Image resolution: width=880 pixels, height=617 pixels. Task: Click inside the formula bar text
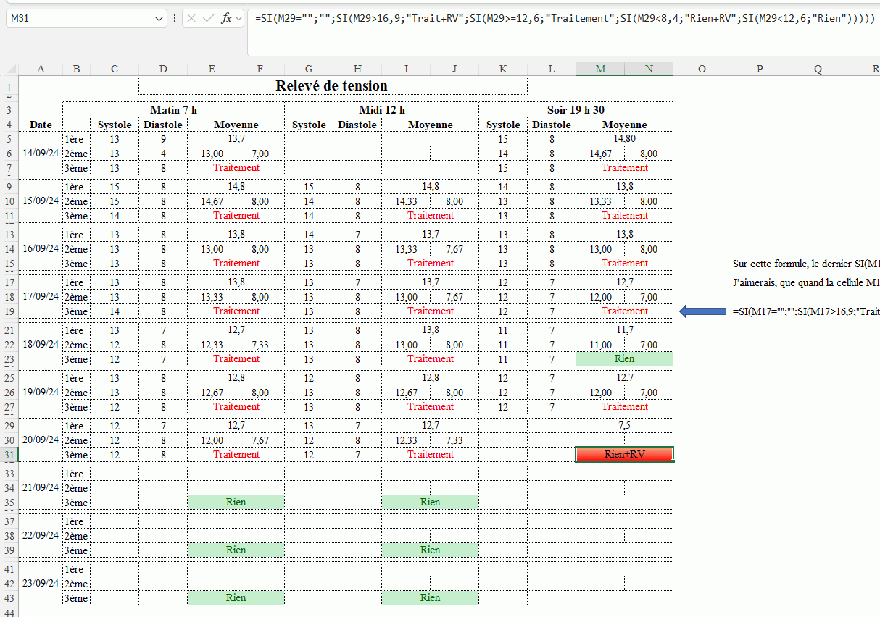pos(565,19)
